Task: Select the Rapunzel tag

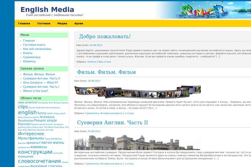Action: (24, 124)
